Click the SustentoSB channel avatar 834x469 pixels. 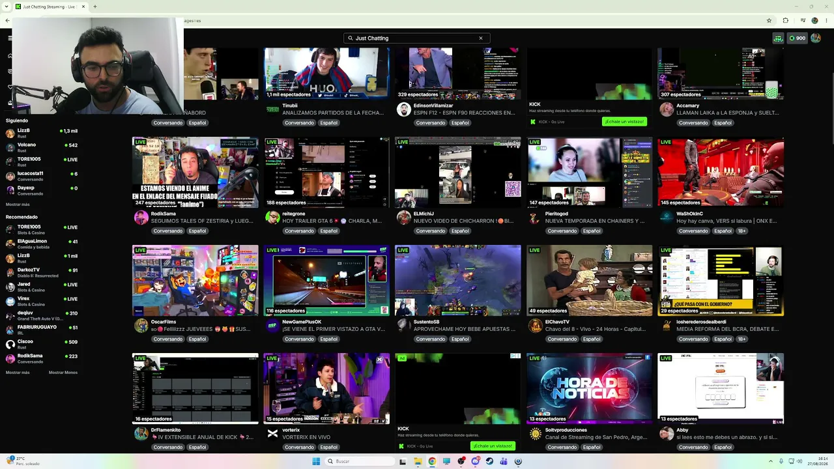tap(404, 326)
